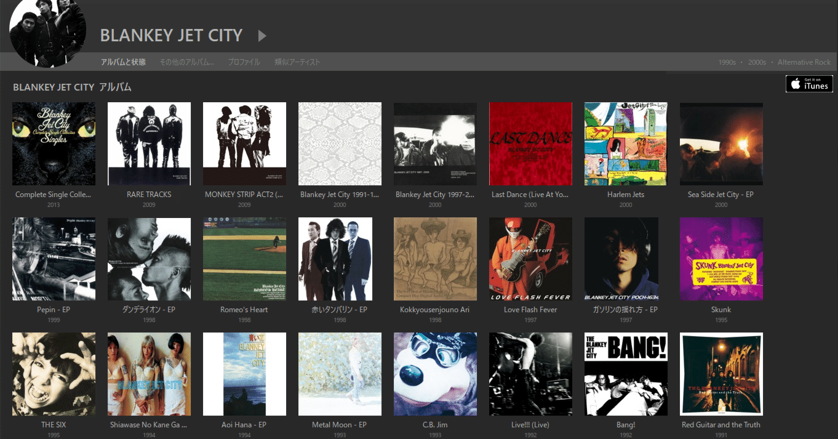
Task: Select the アルバムと状態 tab
Action: [x=123, y=62]
